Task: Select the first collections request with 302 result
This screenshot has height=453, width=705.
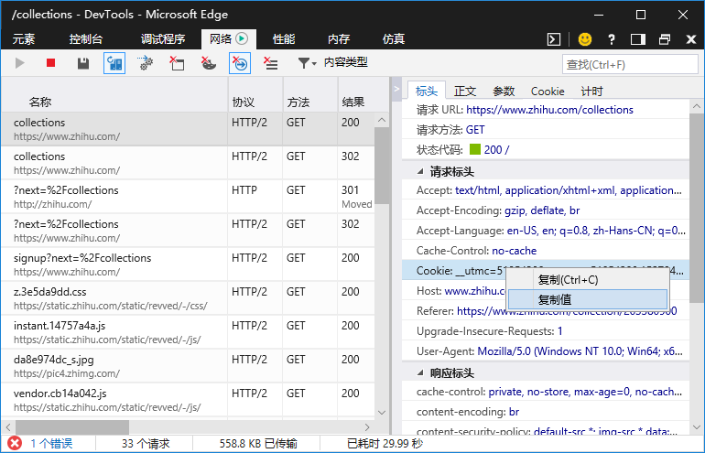Action: [x=188, y=163]
